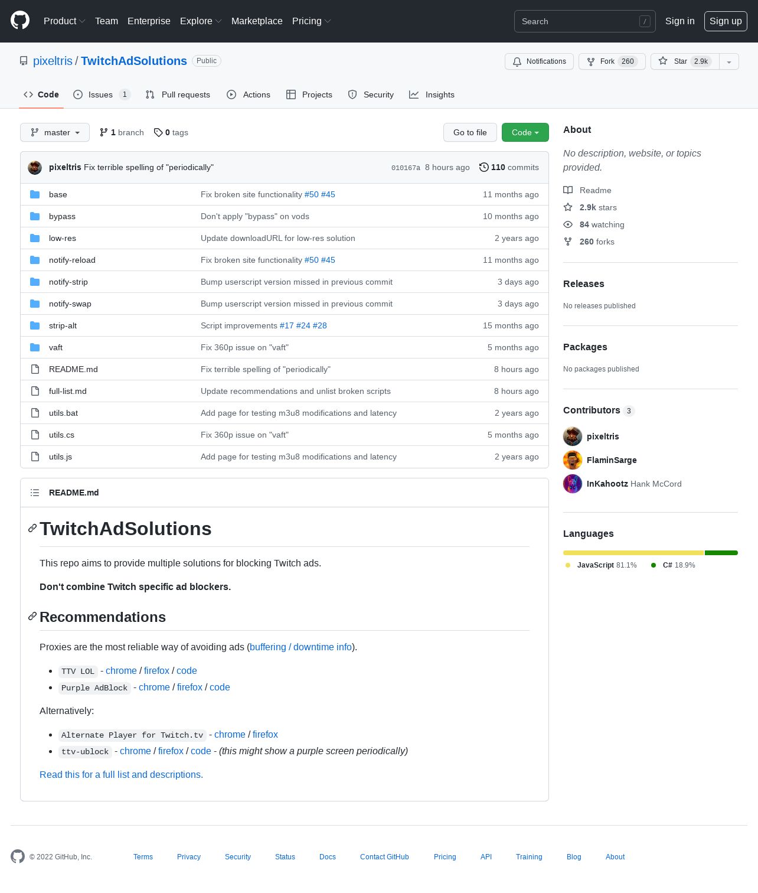Click the utils.bat file icon

point(35,413)
